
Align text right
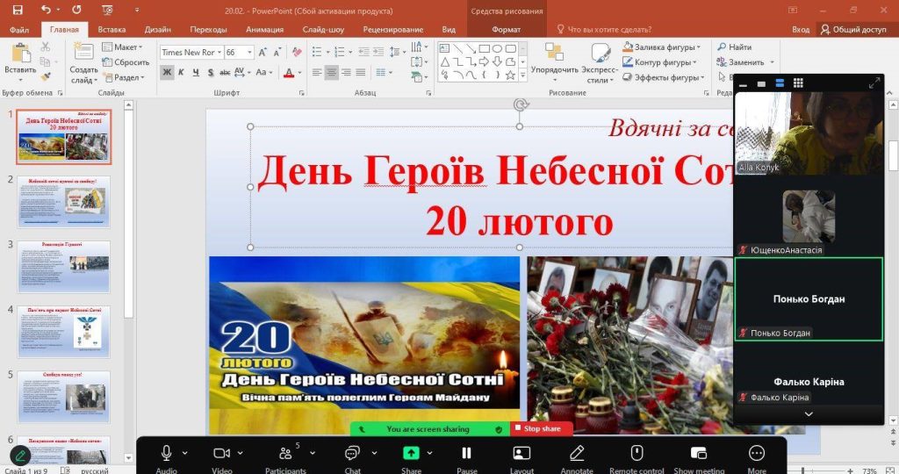346,72
